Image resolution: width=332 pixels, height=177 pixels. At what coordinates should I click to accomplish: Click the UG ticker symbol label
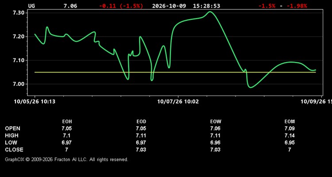click(31, 6)
